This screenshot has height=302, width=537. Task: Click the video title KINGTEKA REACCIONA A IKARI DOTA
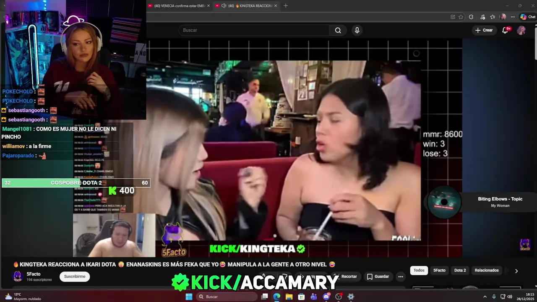pos(174,264)
